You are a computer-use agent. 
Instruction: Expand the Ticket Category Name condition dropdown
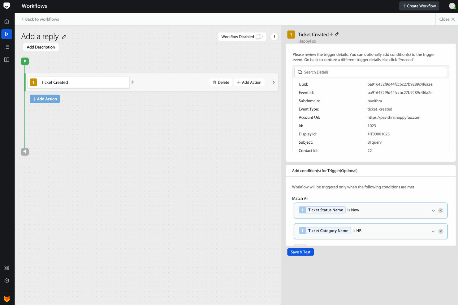tap(433, 231)
